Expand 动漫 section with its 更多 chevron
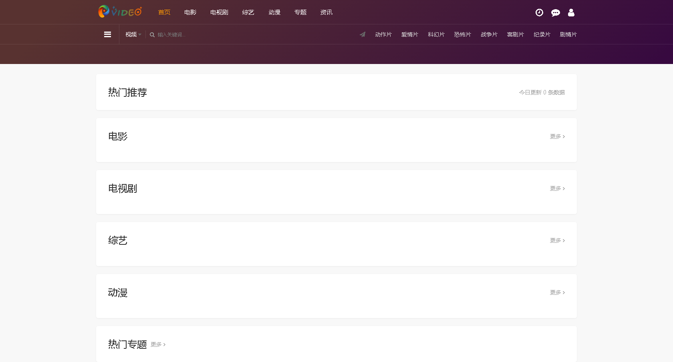The image size is (673, 362). click(x=557, y=292)
